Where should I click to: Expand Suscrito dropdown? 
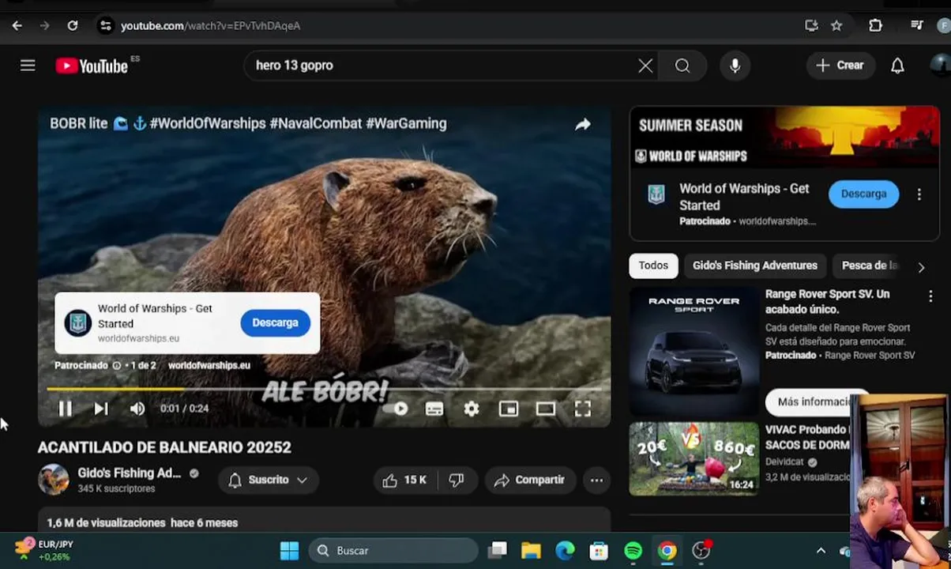[268, 480]
